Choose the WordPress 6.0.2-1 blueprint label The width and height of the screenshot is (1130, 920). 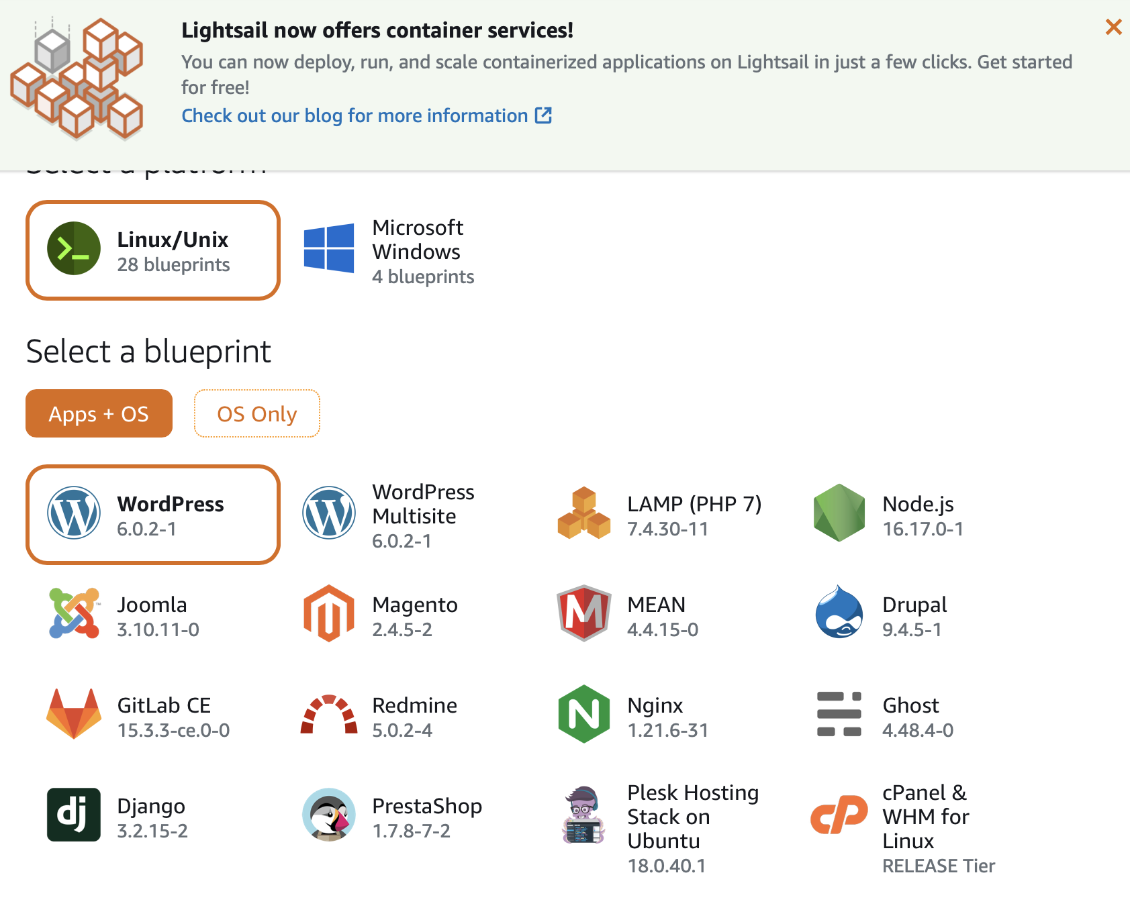pyautogui.click(x=171, y=504)
